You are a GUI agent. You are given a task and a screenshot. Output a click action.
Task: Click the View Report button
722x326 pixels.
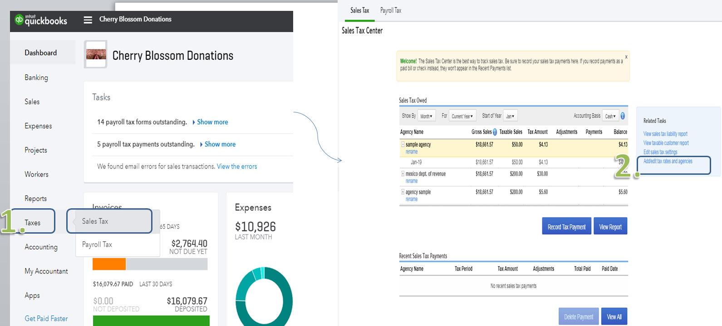click(610, 226)
